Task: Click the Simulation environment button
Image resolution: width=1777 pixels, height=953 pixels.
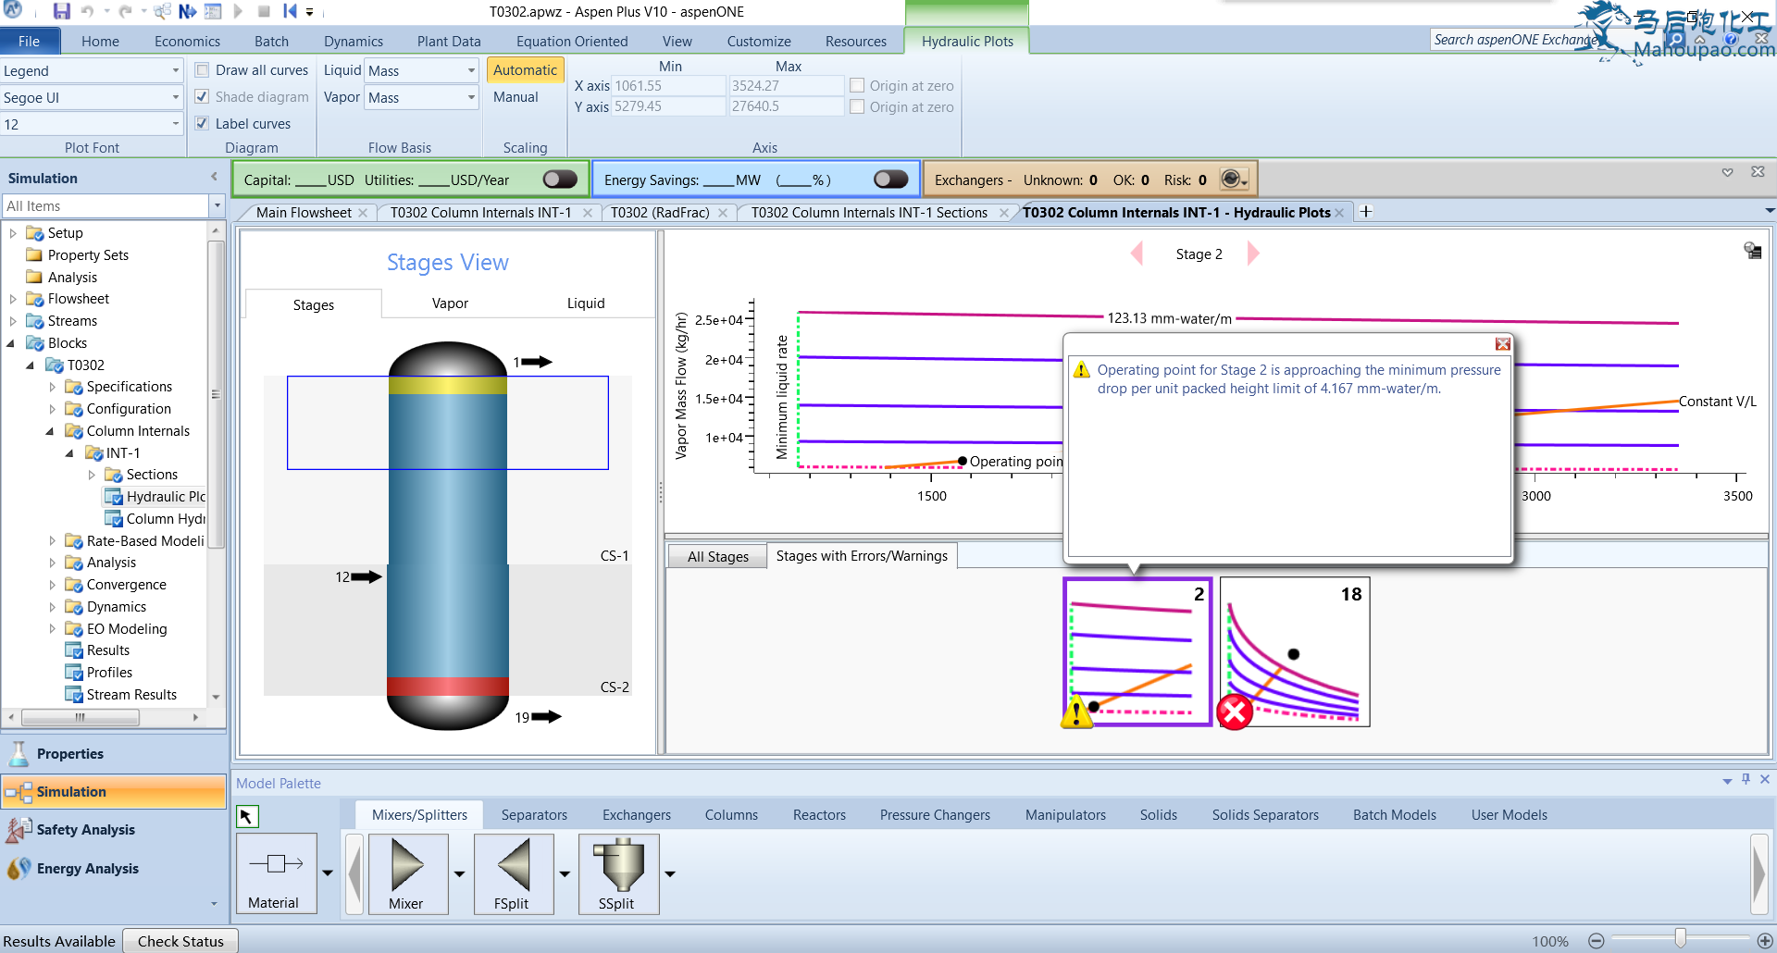Action: click(114, 792)
